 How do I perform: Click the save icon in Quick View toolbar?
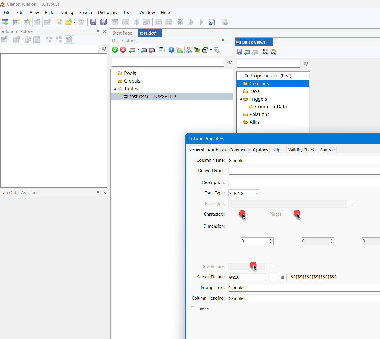[239, 52]
